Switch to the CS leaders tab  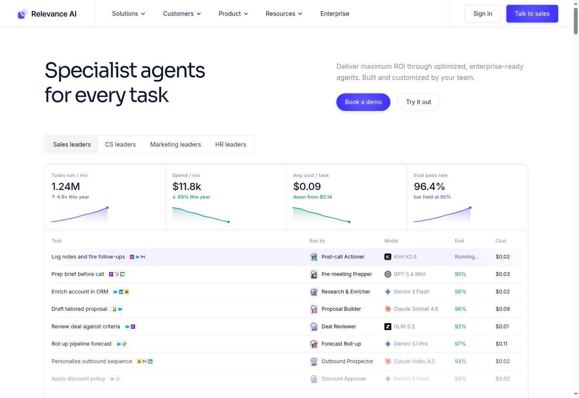pyautogui.click(x=120, y=144)
